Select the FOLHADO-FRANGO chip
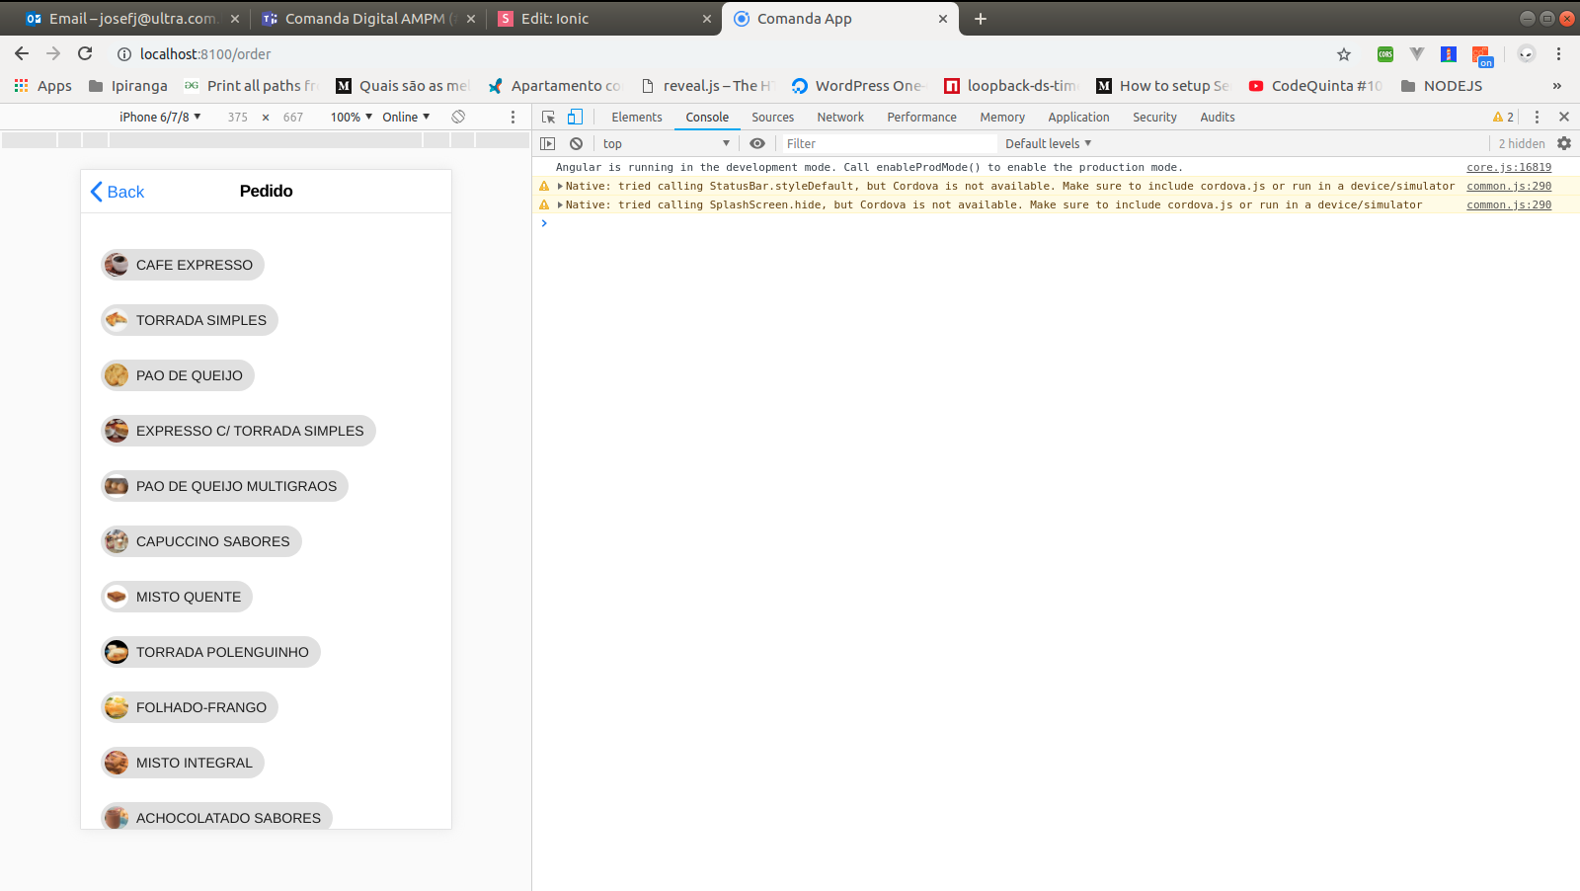 [190, 707]
